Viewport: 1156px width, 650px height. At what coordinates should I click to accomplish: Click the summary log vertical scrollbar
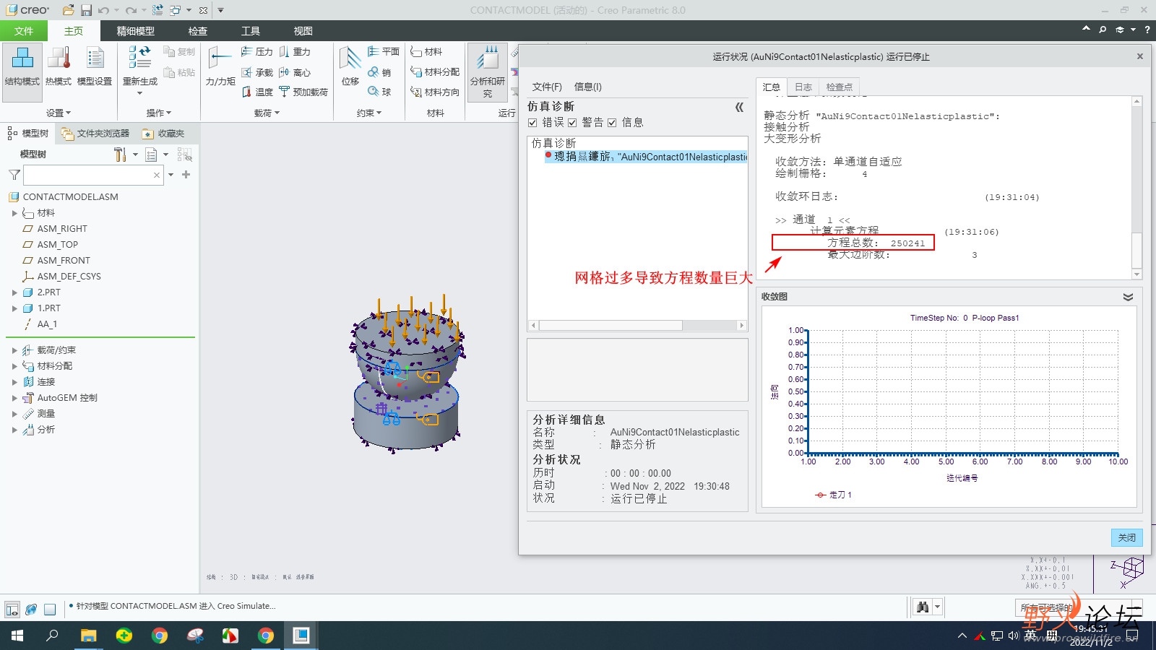click(x=1136, y=188)
